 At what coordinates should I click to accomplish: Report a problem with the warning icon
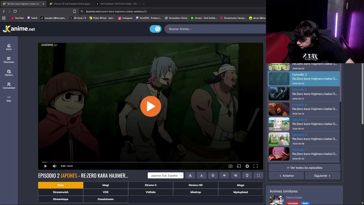coord(190,175)
